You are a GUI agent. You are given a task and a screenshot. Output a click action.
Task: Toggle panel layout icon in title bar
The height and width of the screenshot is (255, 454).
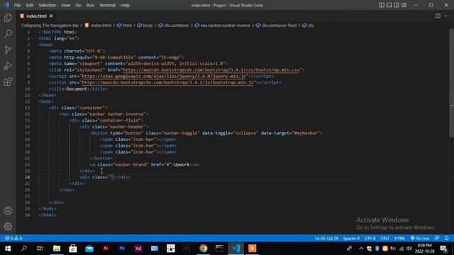coord(389,5)
